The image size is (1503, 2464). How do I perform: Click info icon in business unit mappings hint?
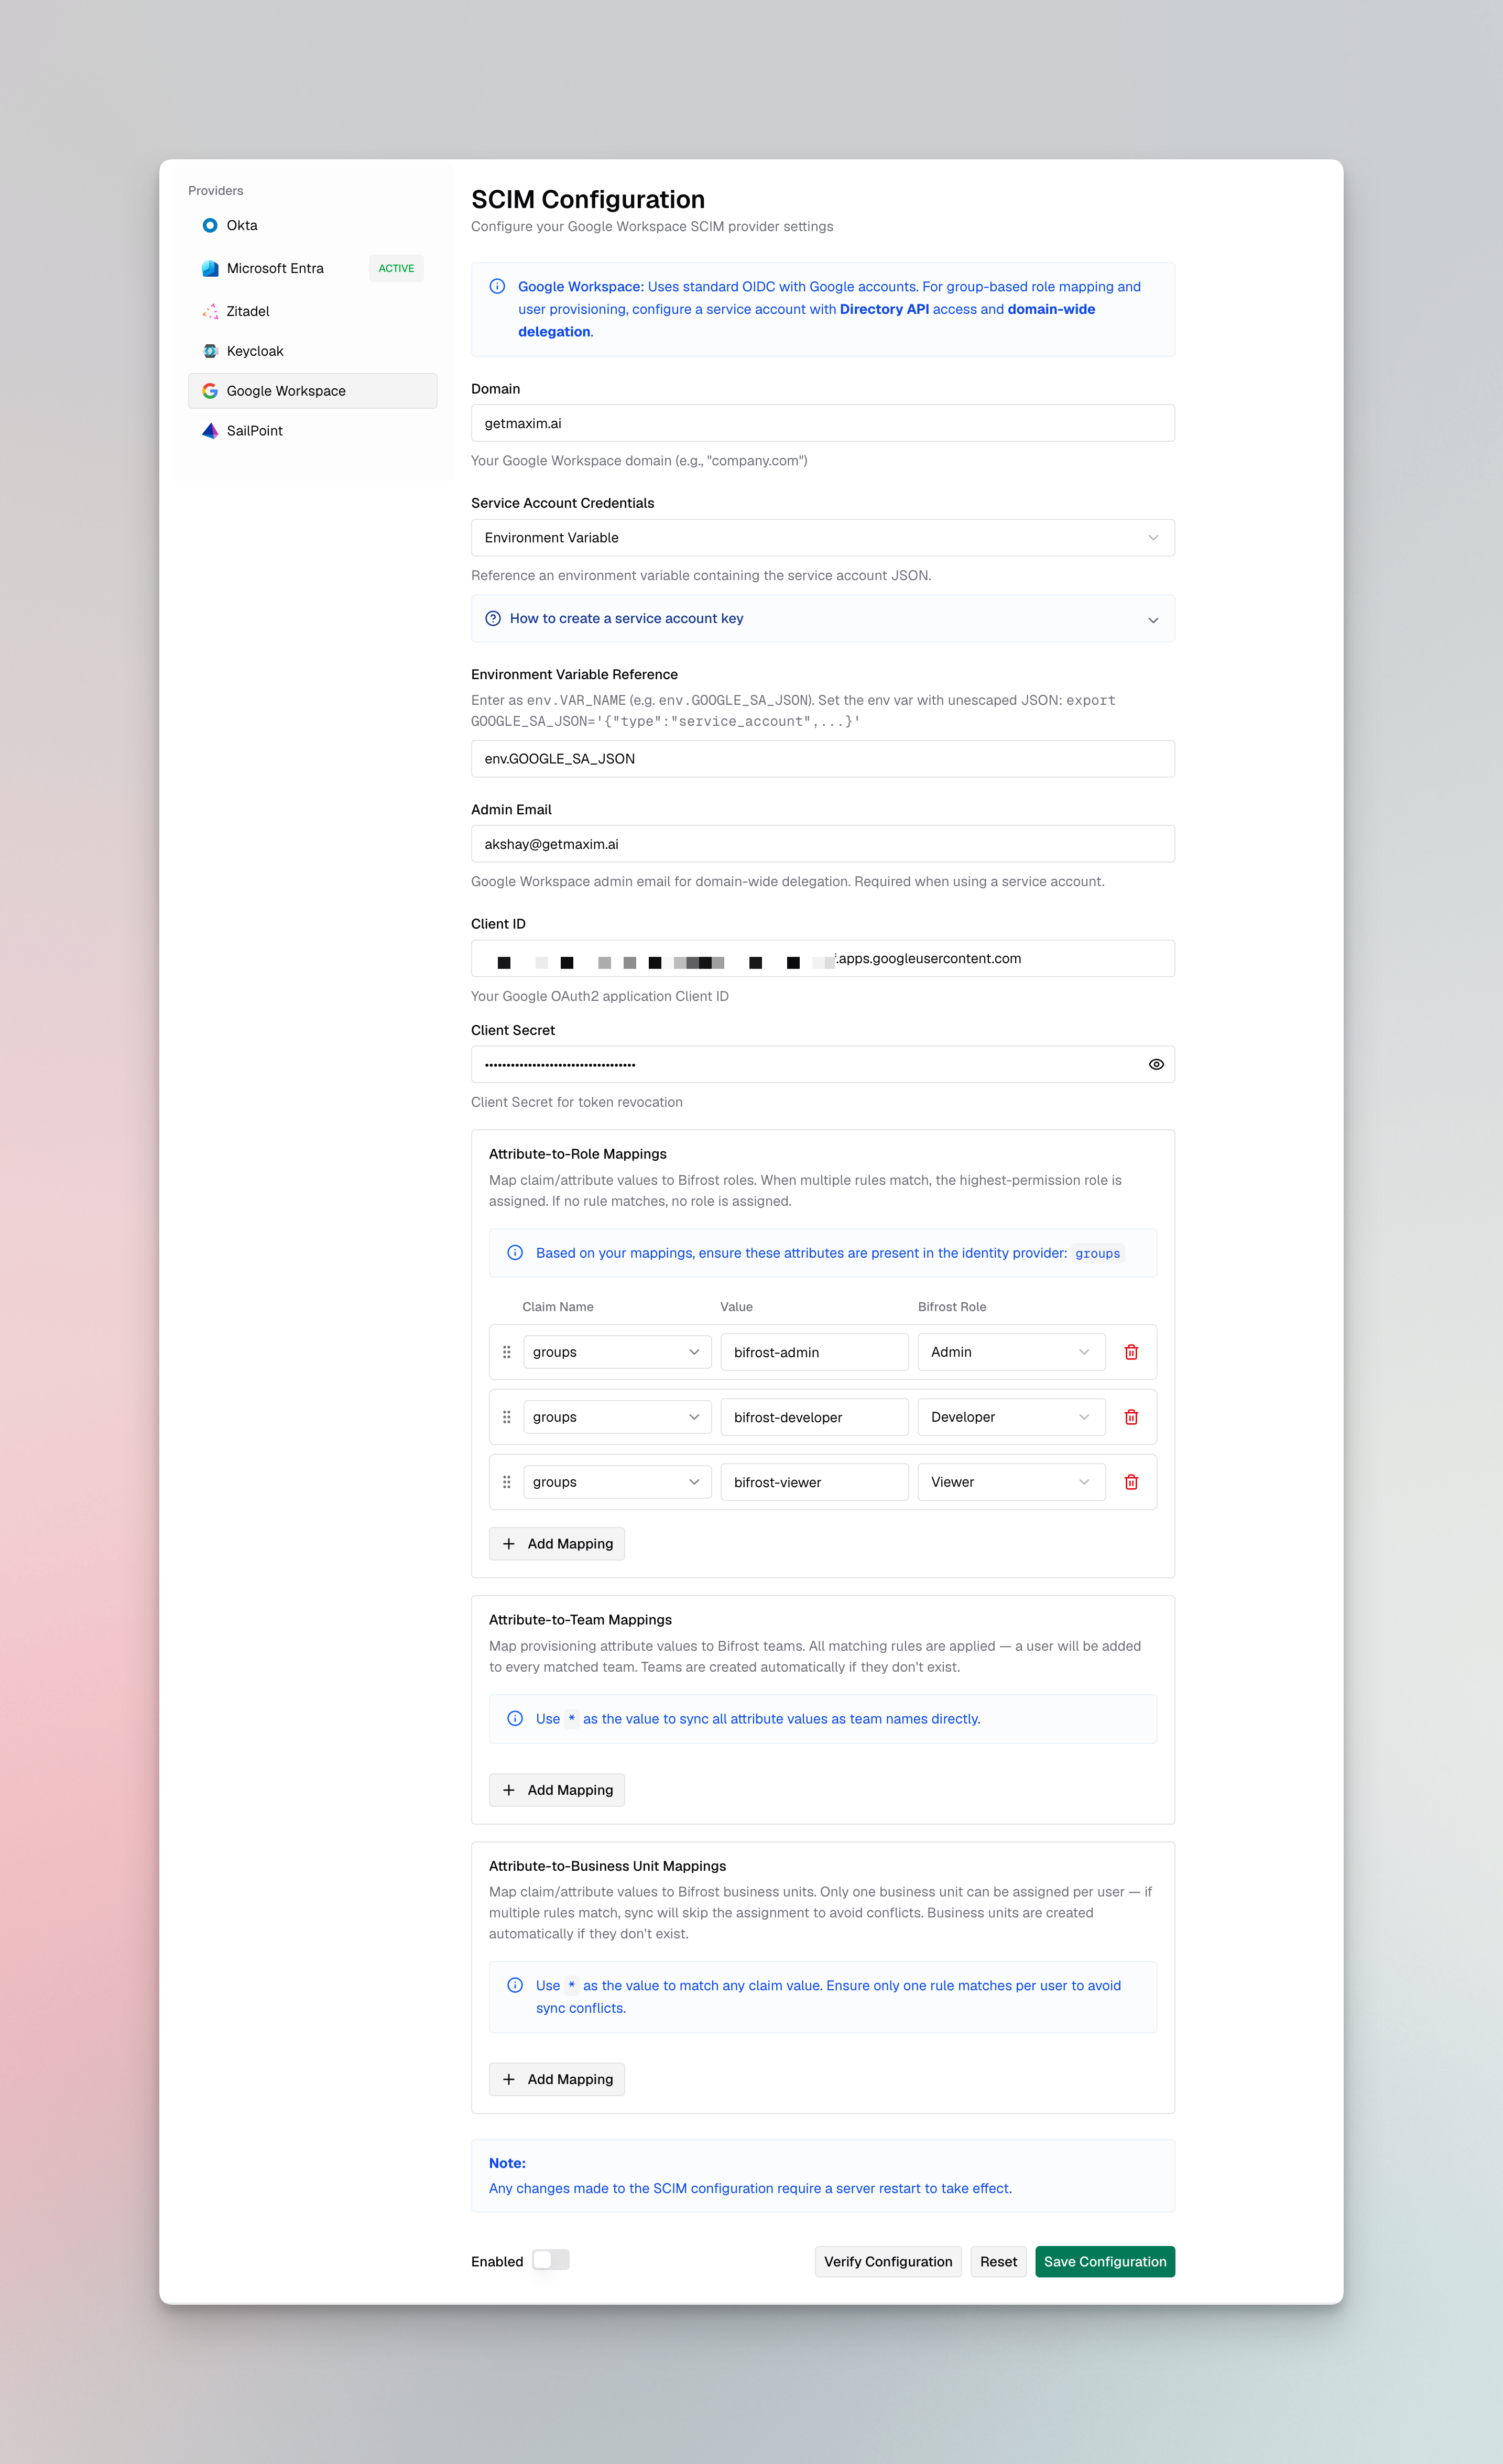pos(515,1985)
